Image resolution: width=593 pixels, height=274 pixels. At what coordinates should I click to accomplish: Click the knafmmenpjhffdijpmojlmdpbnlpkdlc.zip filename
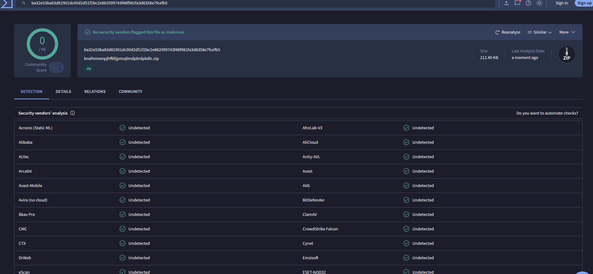(x=122, y=59)
